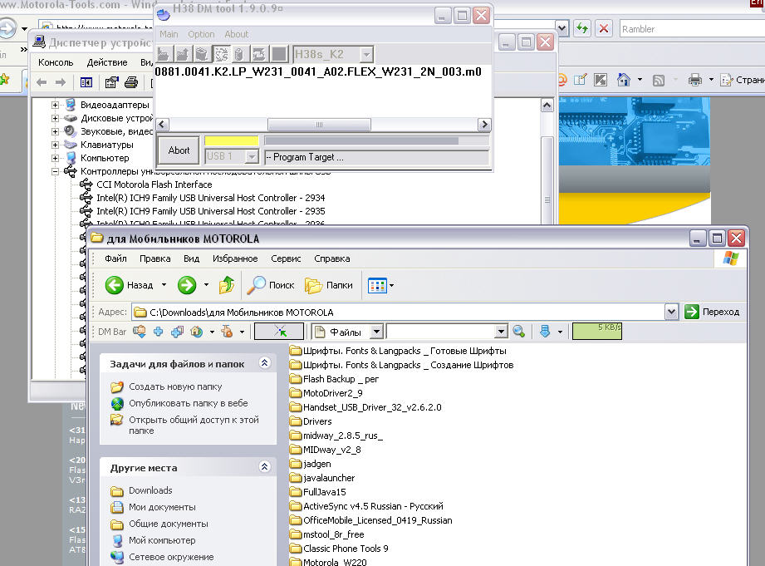Collapse the USB controllers (Контроллеры) node
This screenshot has width=765, height=566.
click(55, 171)
